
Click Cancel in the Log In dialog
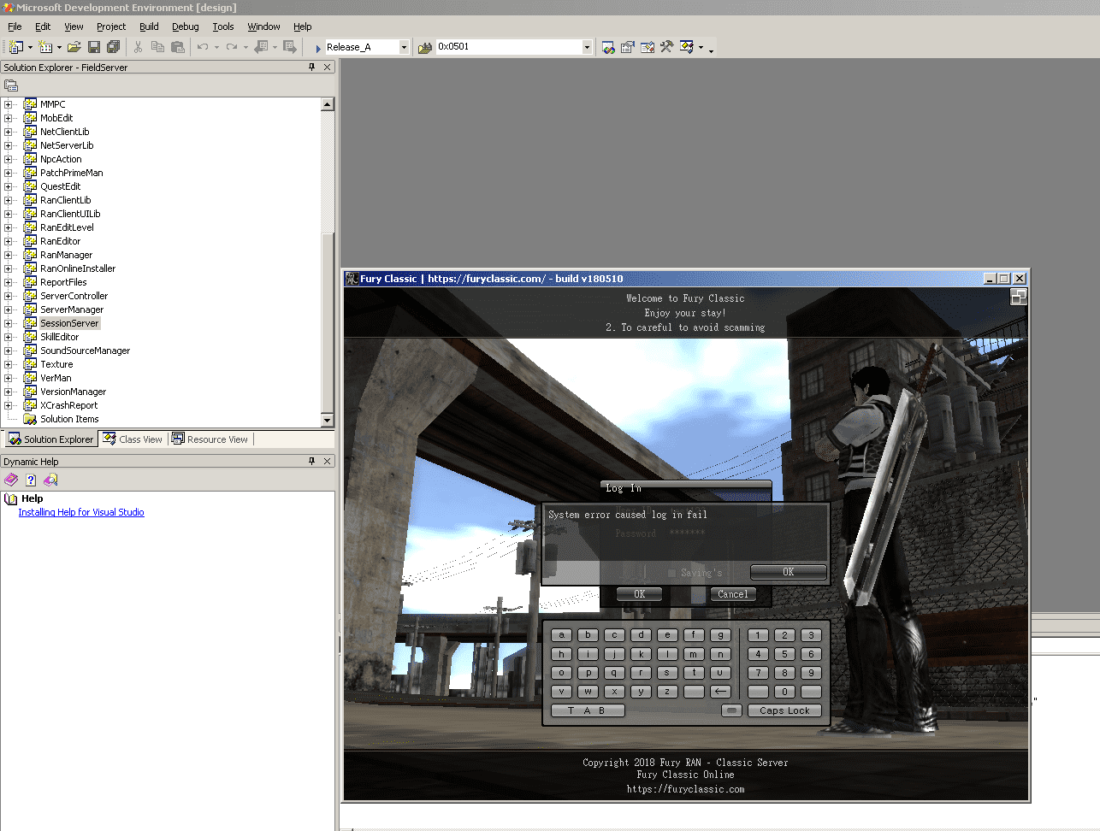[x=732, y=594]
